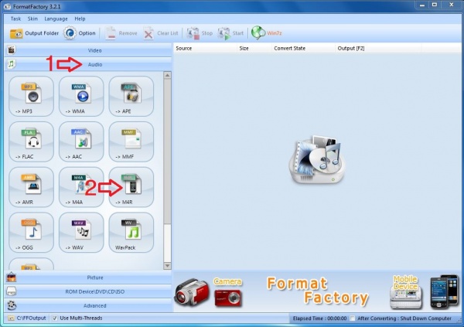The width and height of the screenshot is (464, 327).
Task: Click the Win7z toolbar link
Action: (267, 33)
